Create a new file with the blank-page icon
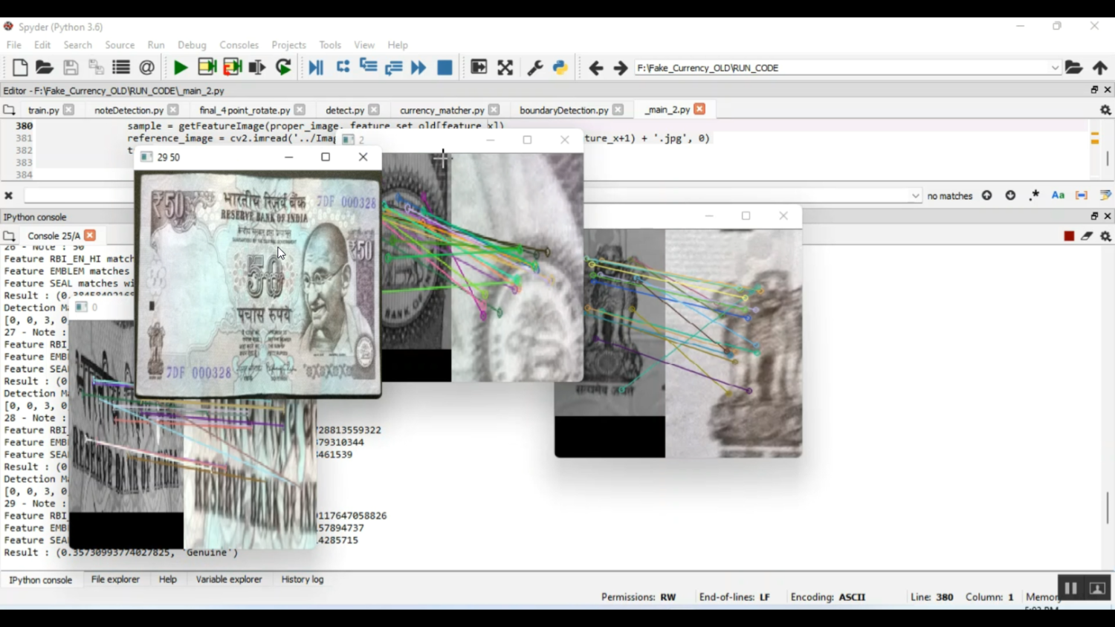This screenshot has height=627, width=1115. tap(18, 67)
